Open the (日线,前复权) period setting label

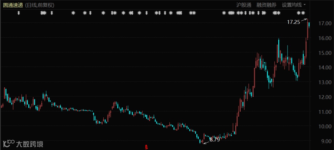[x=39, y=5]
